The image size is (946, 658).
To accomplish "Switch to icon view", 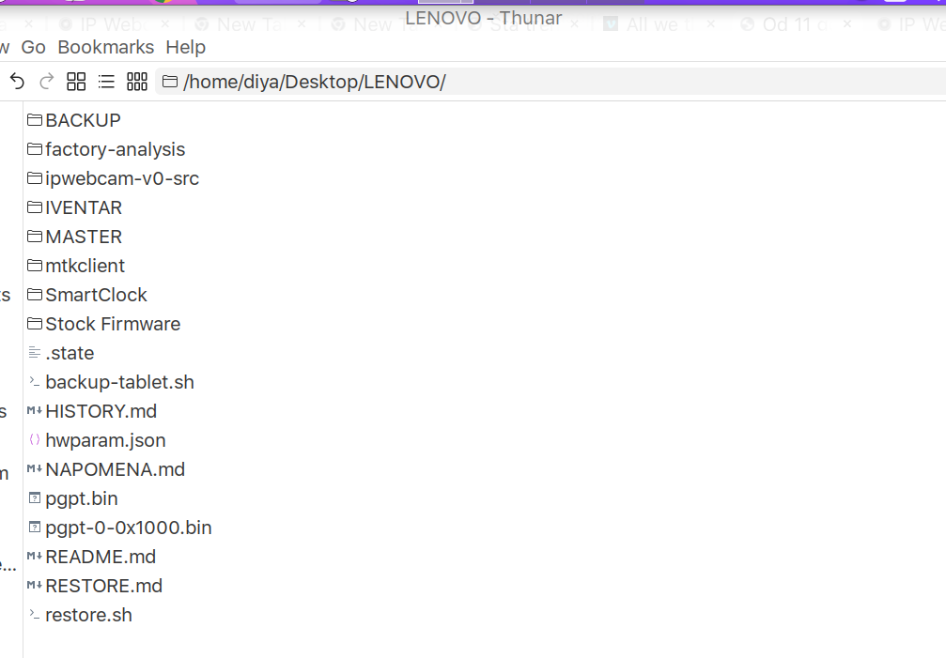I will (76, 82).
